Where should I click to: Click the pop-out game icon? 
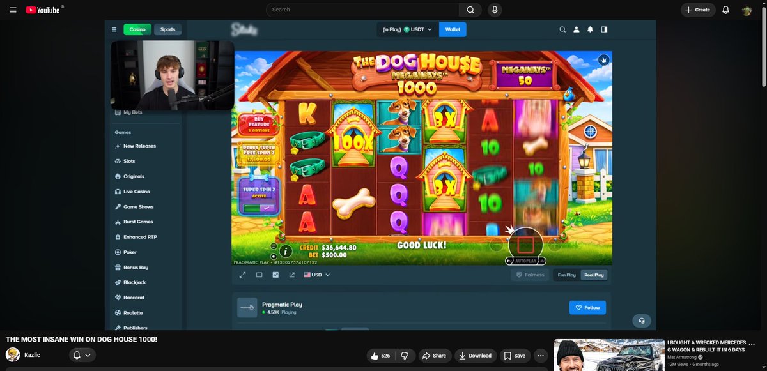[292, 275]
